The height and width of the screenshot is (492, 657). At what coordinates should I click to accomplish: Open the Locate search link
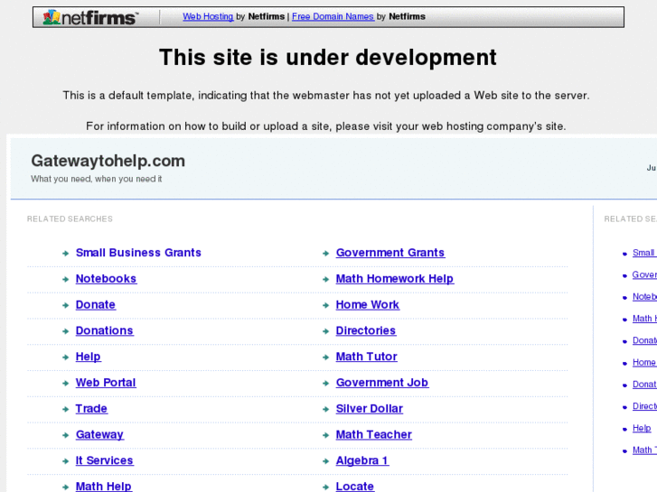pos(355,487)
